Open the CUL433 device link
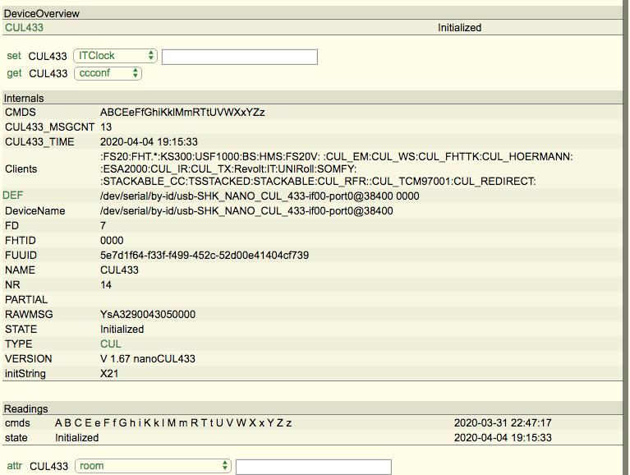Image resolution: width=630 pixels, height=475 pixels. [24, 28]
